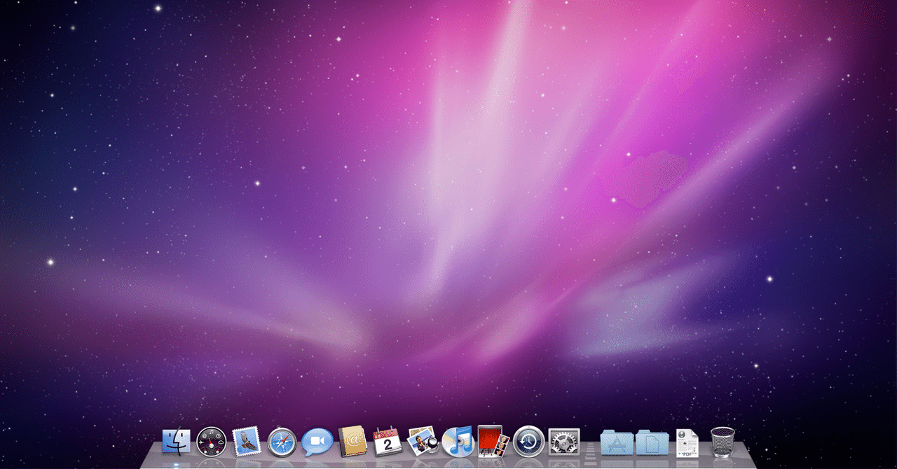
Task: Open the Mail application
Action: click(x=245, y=442)
